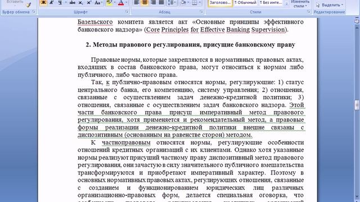Click the phrase "Core Principles"
The image size is (360, 202).
pos(167,30)
